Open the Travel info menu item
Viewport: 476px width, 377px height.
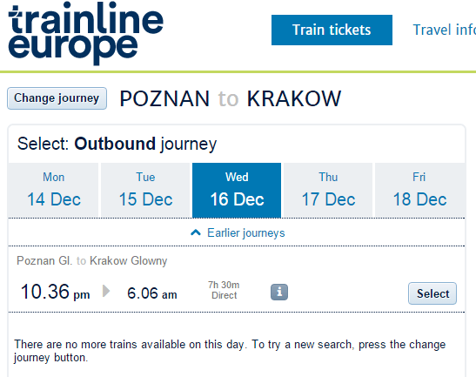click(444, 30)
